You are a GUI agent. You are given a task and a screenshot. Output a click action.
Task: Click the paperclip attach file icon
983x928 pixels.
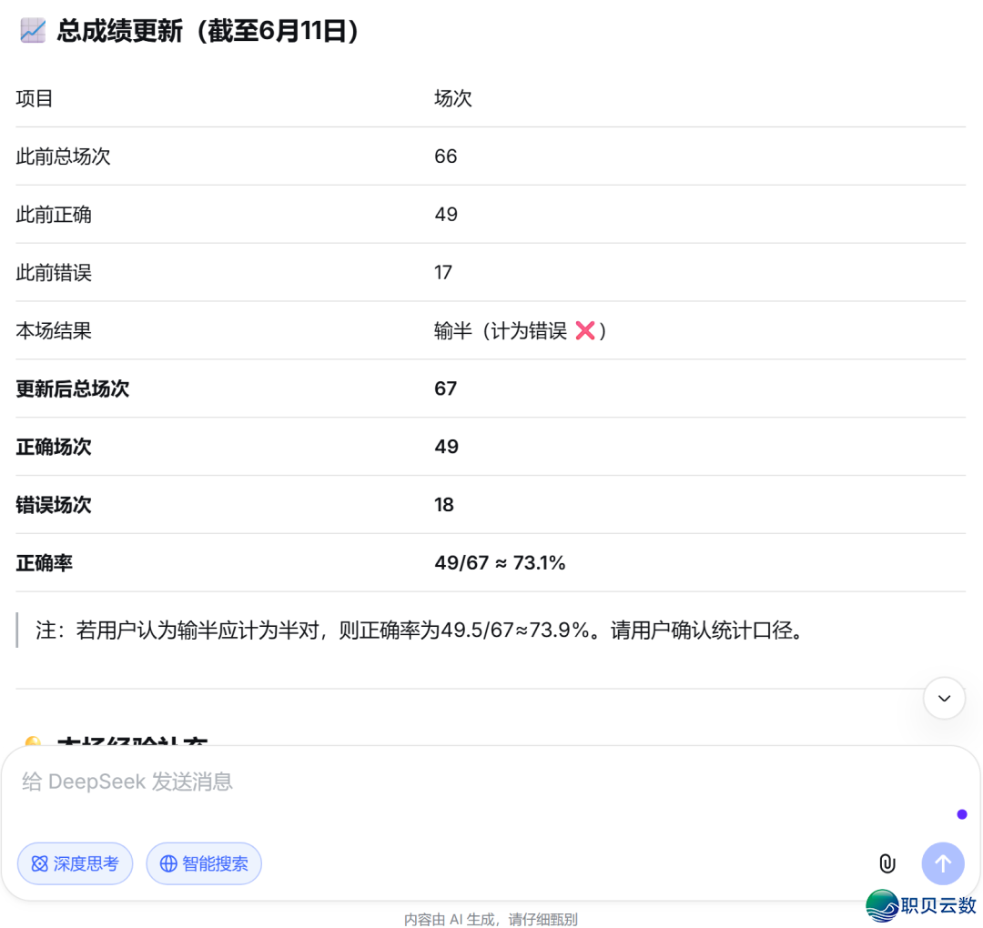887,863
